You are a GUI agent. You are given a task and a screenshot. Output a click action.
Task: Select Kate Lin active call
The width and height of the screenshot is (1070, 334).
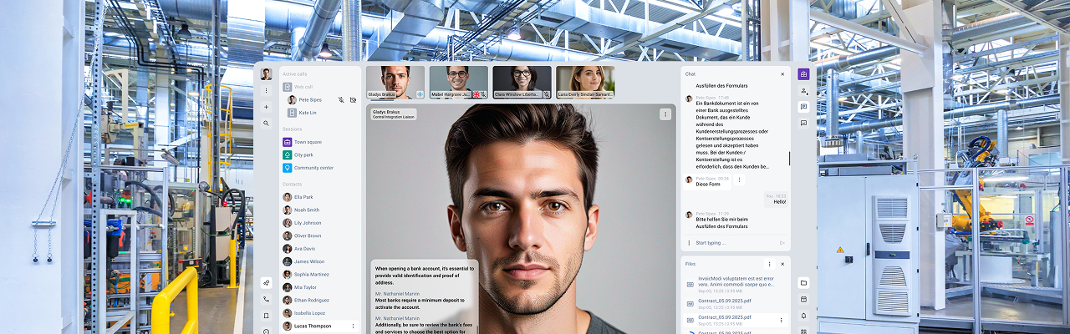coord(303,113)
